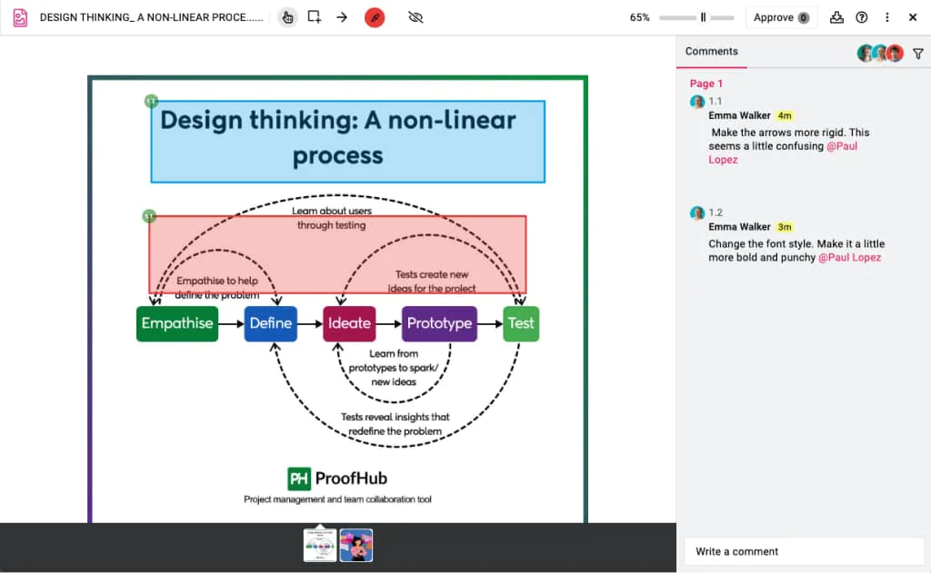931x573 pixels.
Task: Click the reviewer avatars group
Action: click(880, 54)
